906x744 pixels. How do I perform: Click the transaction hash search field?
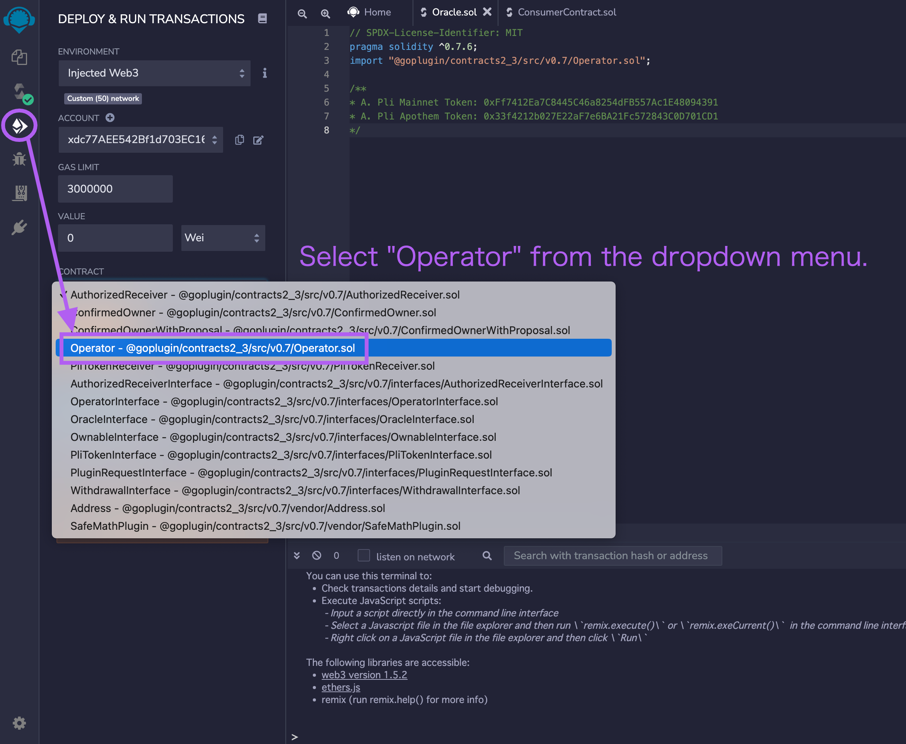[612, 555]
